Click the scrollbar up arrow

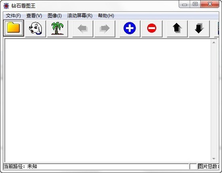tap(214, 42)
